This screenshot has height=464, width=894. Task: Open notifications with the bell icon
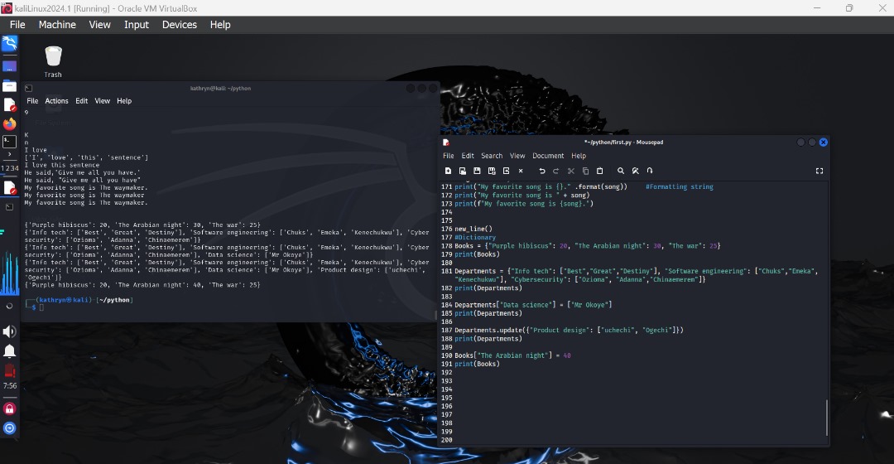coord(10,351)
